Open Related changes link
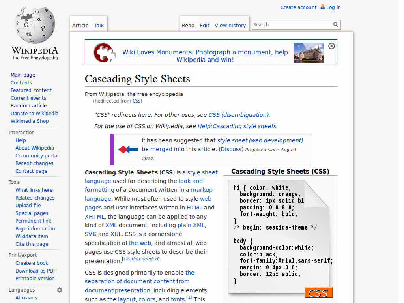Viewport: 404px width, 303px height. point(35,198)
